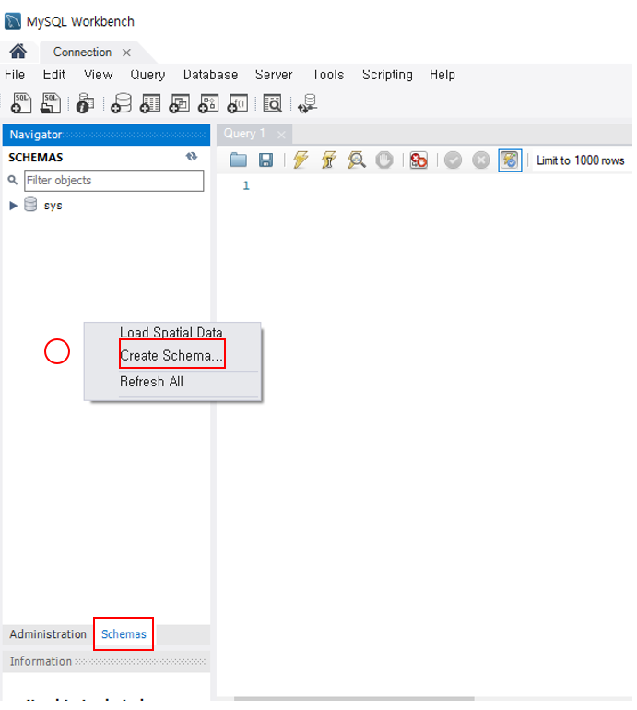The height and width of the screenshot is (710, 637).
Task: Choose Create Schema... from context menu
Action: pyautogui.click(x=171, y=355)
